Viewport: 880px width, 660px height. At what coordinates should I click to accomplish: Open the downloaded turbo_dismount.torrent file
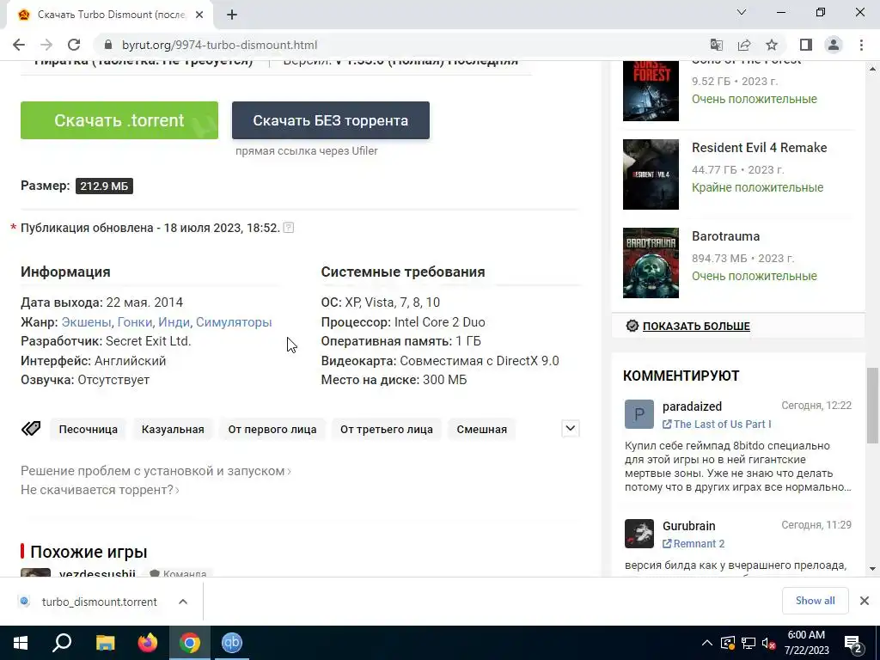pyautogui.click(x=100, y=602)
